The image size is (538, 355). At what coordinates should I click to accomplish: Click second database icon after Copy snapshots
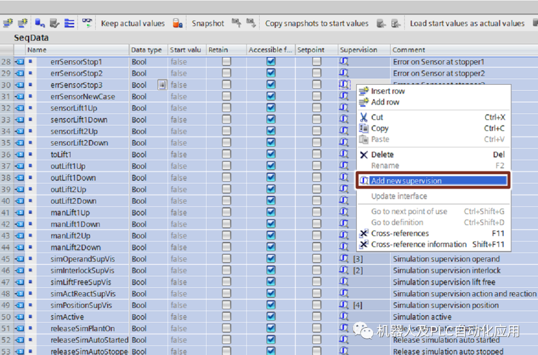coord(396,23)
